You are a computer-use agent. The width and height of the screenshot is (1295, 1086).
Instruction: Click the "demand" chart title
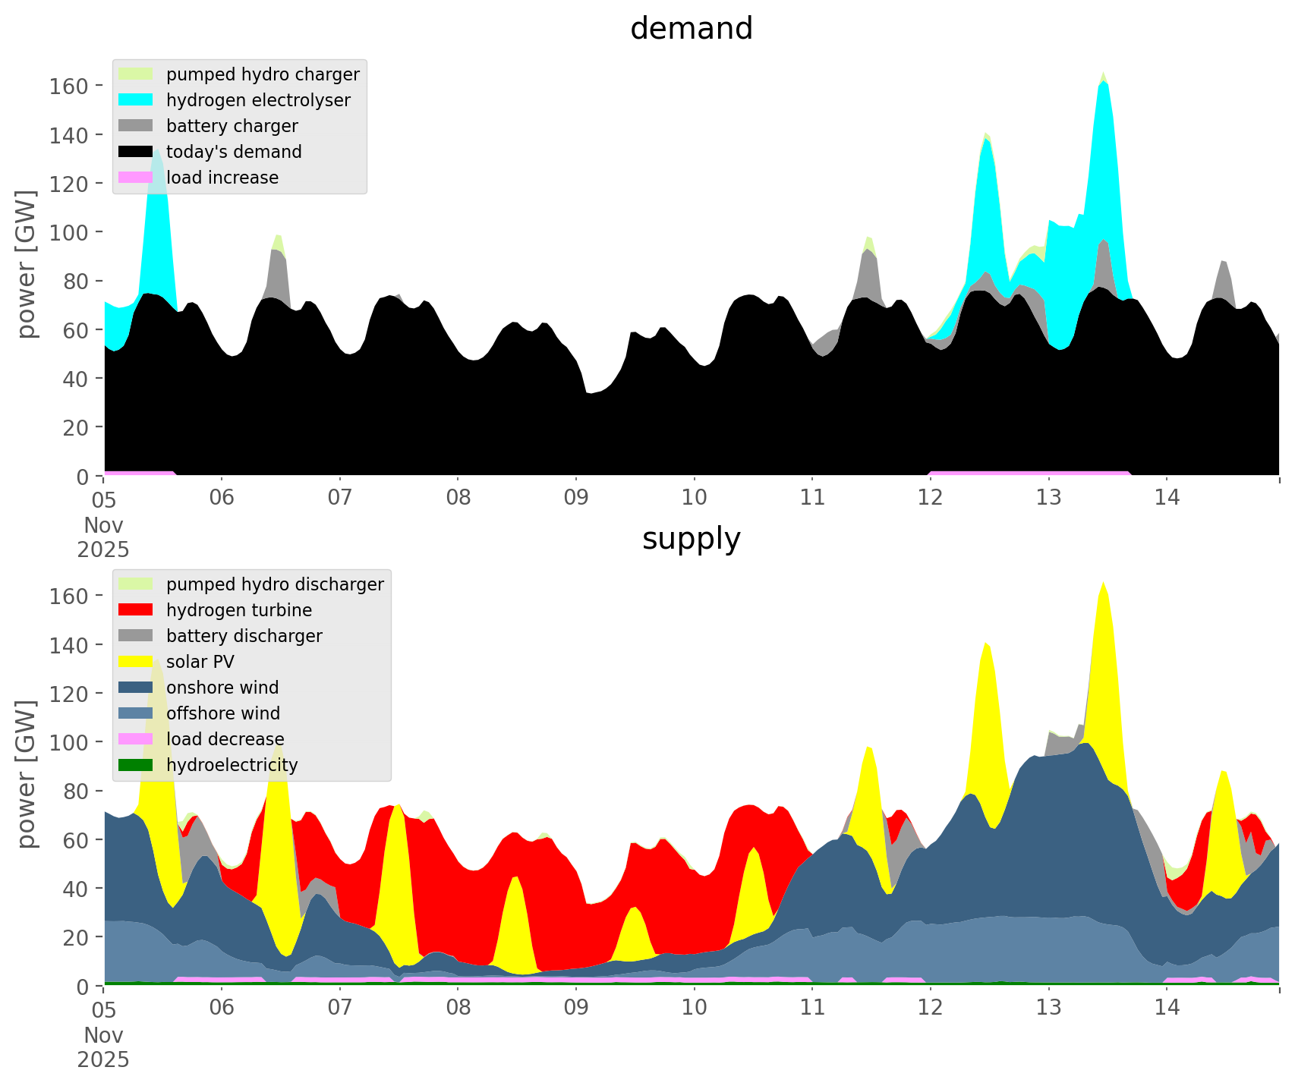click(691, 29)
